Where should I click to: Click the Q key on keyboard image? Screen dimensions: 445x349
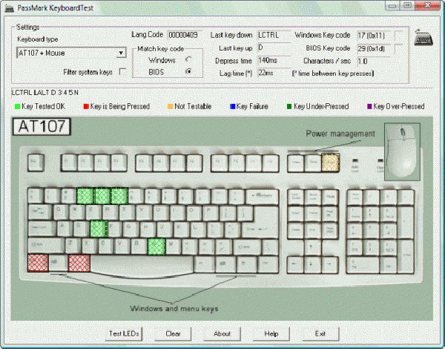(59, 212)
